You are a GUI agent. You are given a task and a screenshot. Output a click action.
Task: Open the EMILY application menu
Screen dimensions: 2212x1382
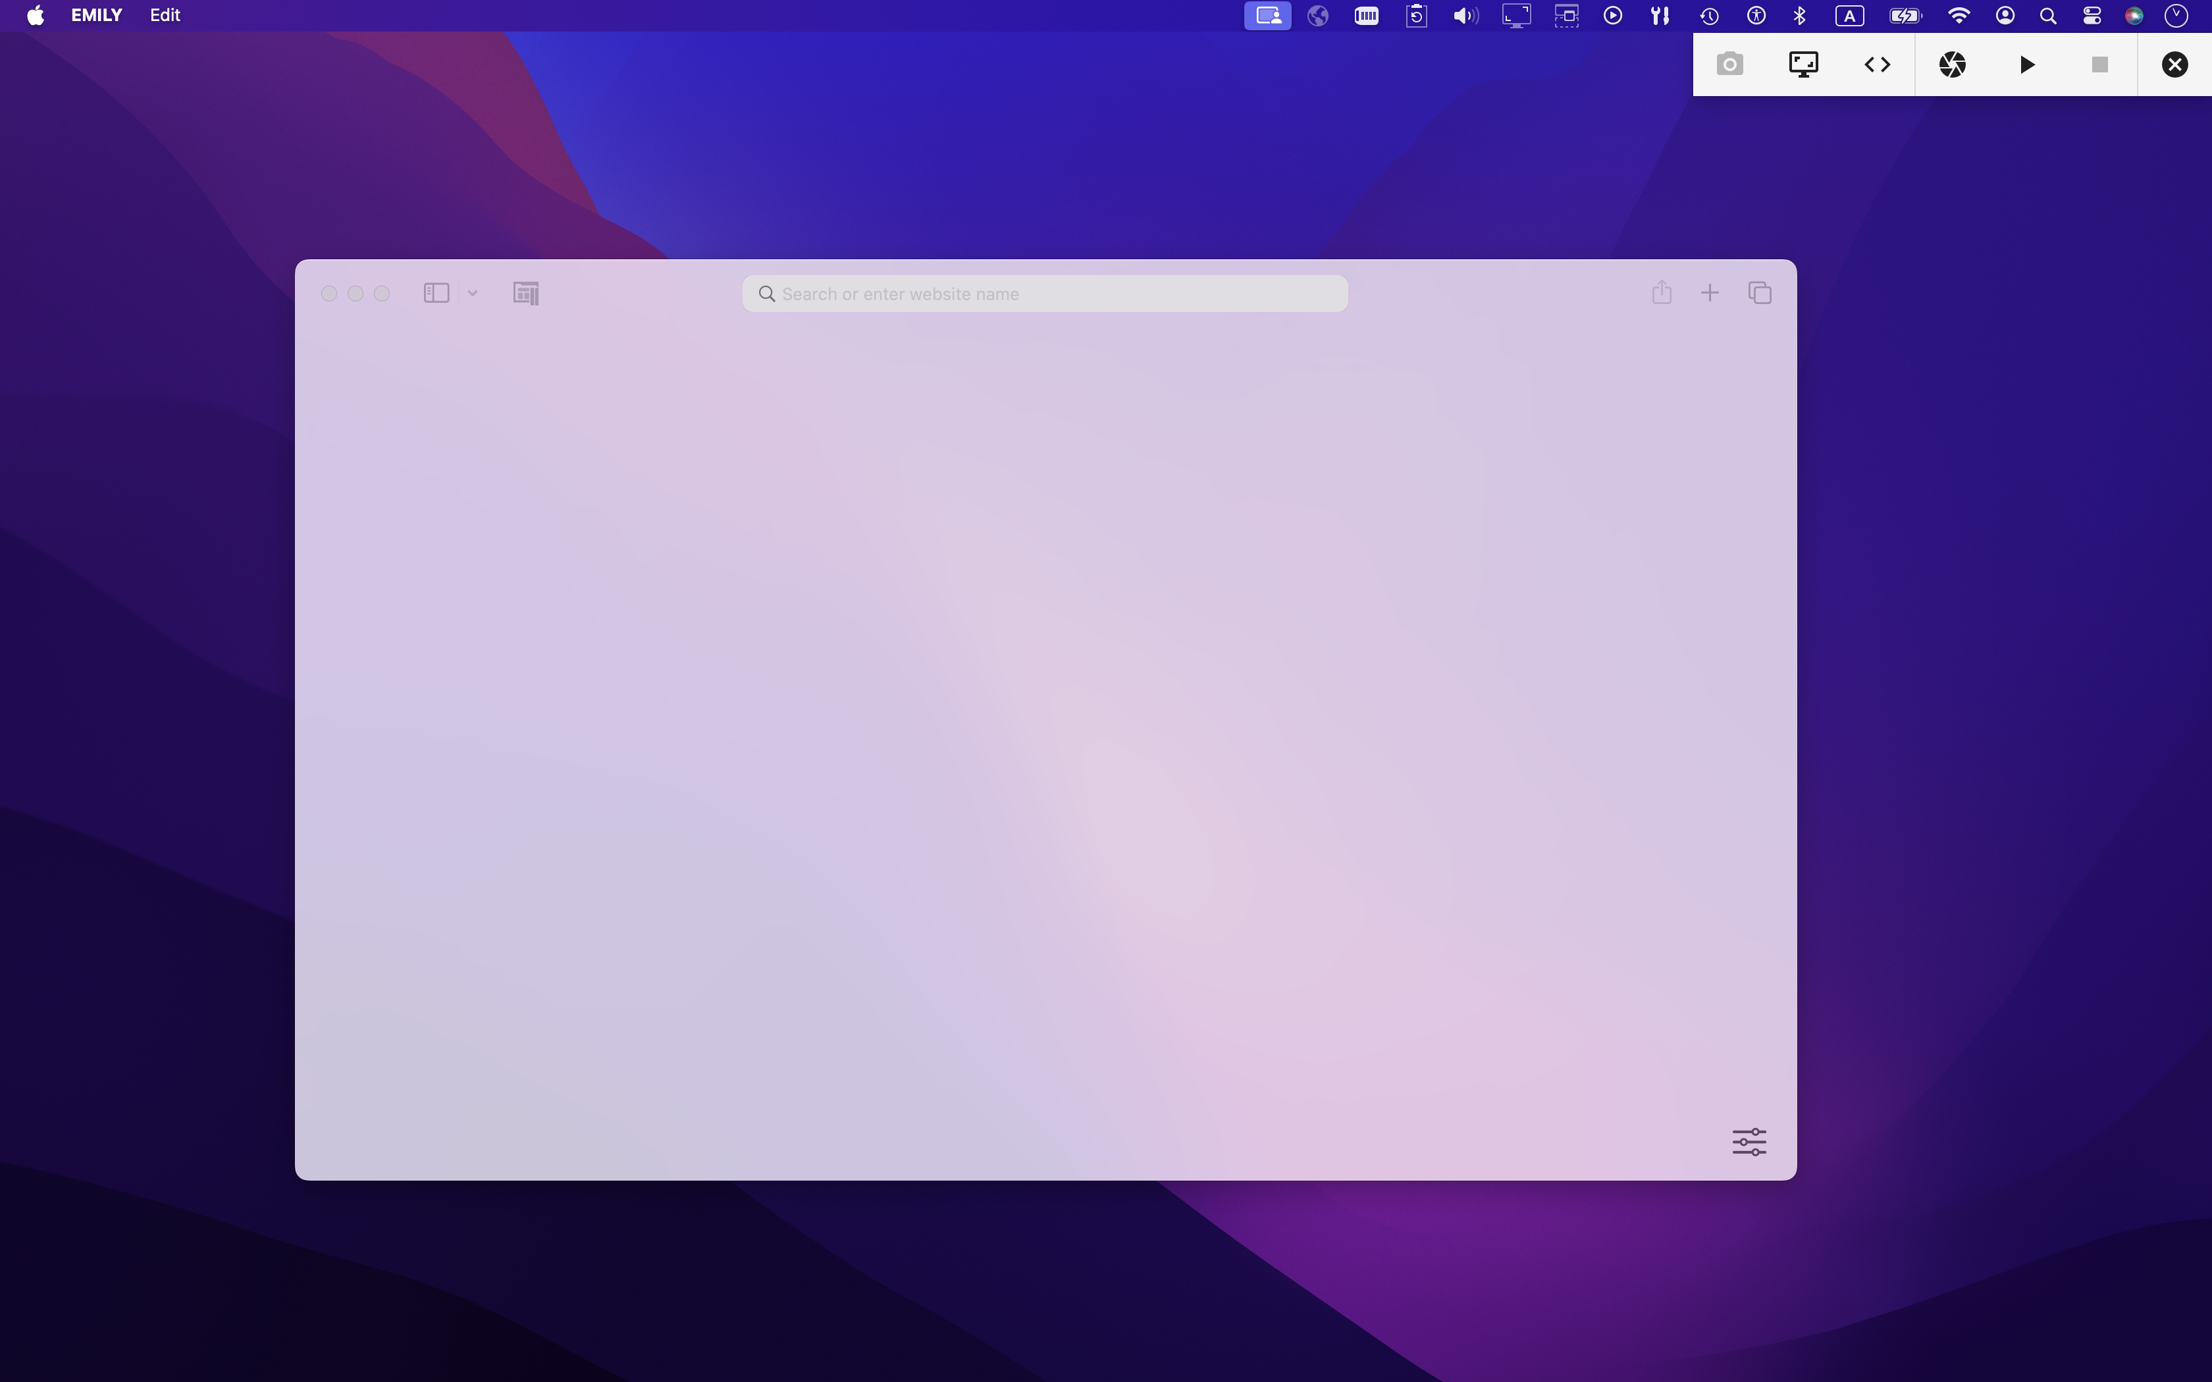(x=97, y=16)
